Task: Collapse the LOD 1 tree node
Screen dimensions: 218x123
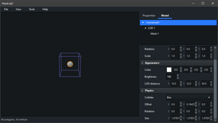Action: (145, 28)
